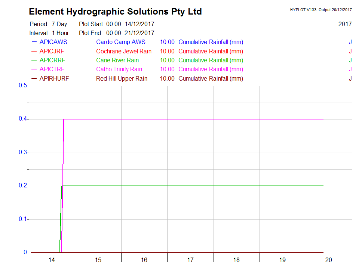Viewport: 362px width, 271px height.
Task: Click the blue APICAWS legend line marker
Action: coord(34,42)
